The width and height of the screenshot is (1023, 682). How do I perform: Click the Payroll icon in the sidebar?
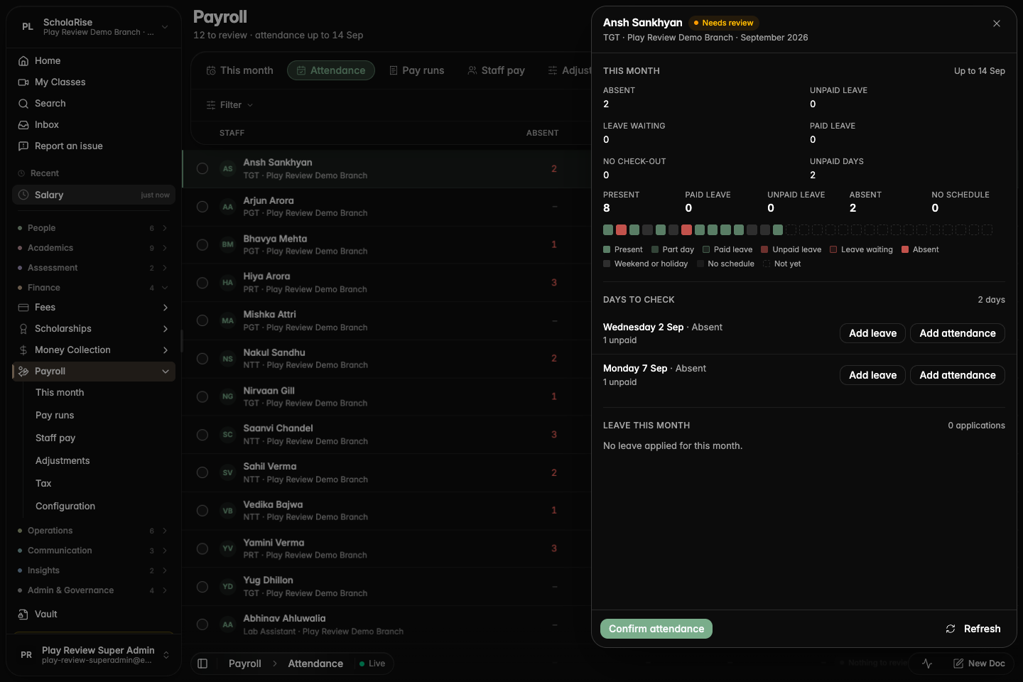[23, 372]
